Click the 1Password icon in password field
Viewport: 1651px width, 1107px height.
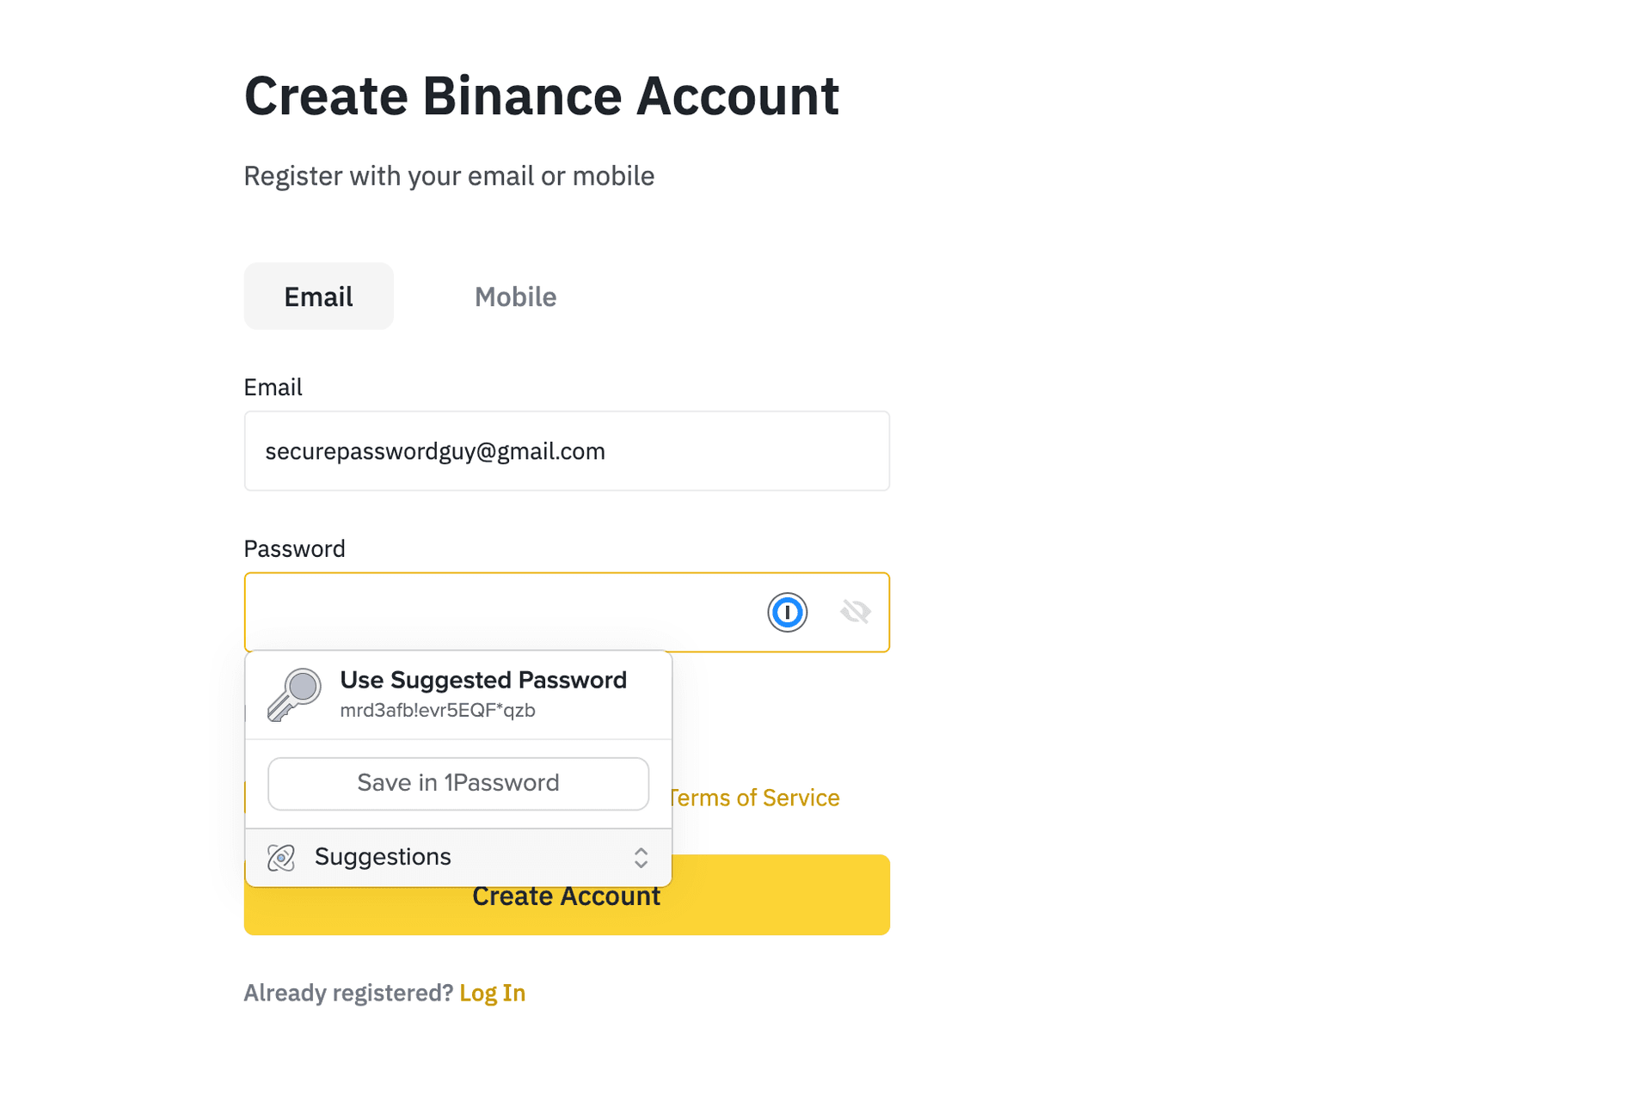786,610
